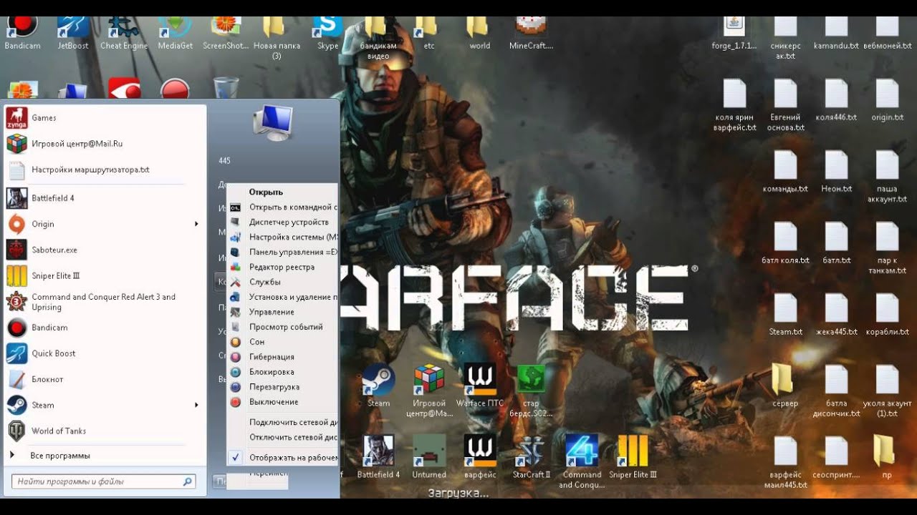Screen dimensions: 917x515
Task: Open Настройки маршрутизатора.txt in Start menu
Action: [x=105, y=170]
